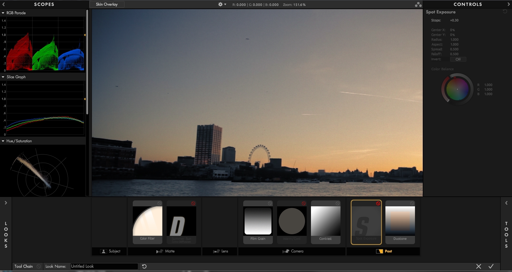Viewport: 512px width, 272px height.
Task: Select the Color Balance B value
Action: [488, 94]
